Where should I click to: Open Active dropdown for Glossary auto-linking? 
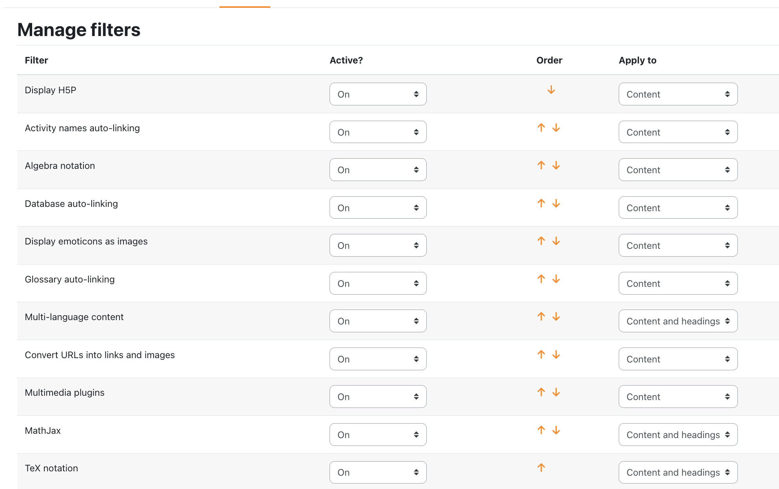378,283
